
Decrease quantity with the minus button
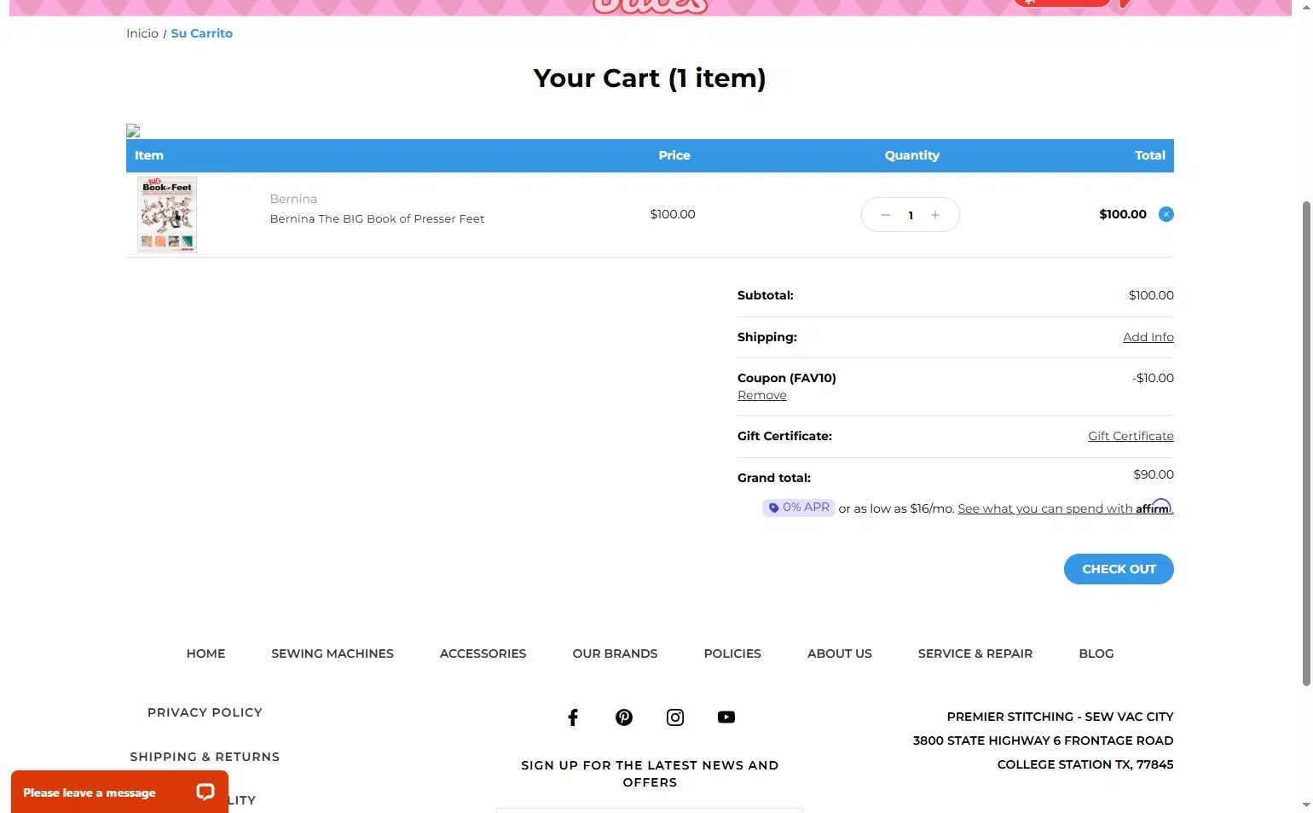point(886,215)
